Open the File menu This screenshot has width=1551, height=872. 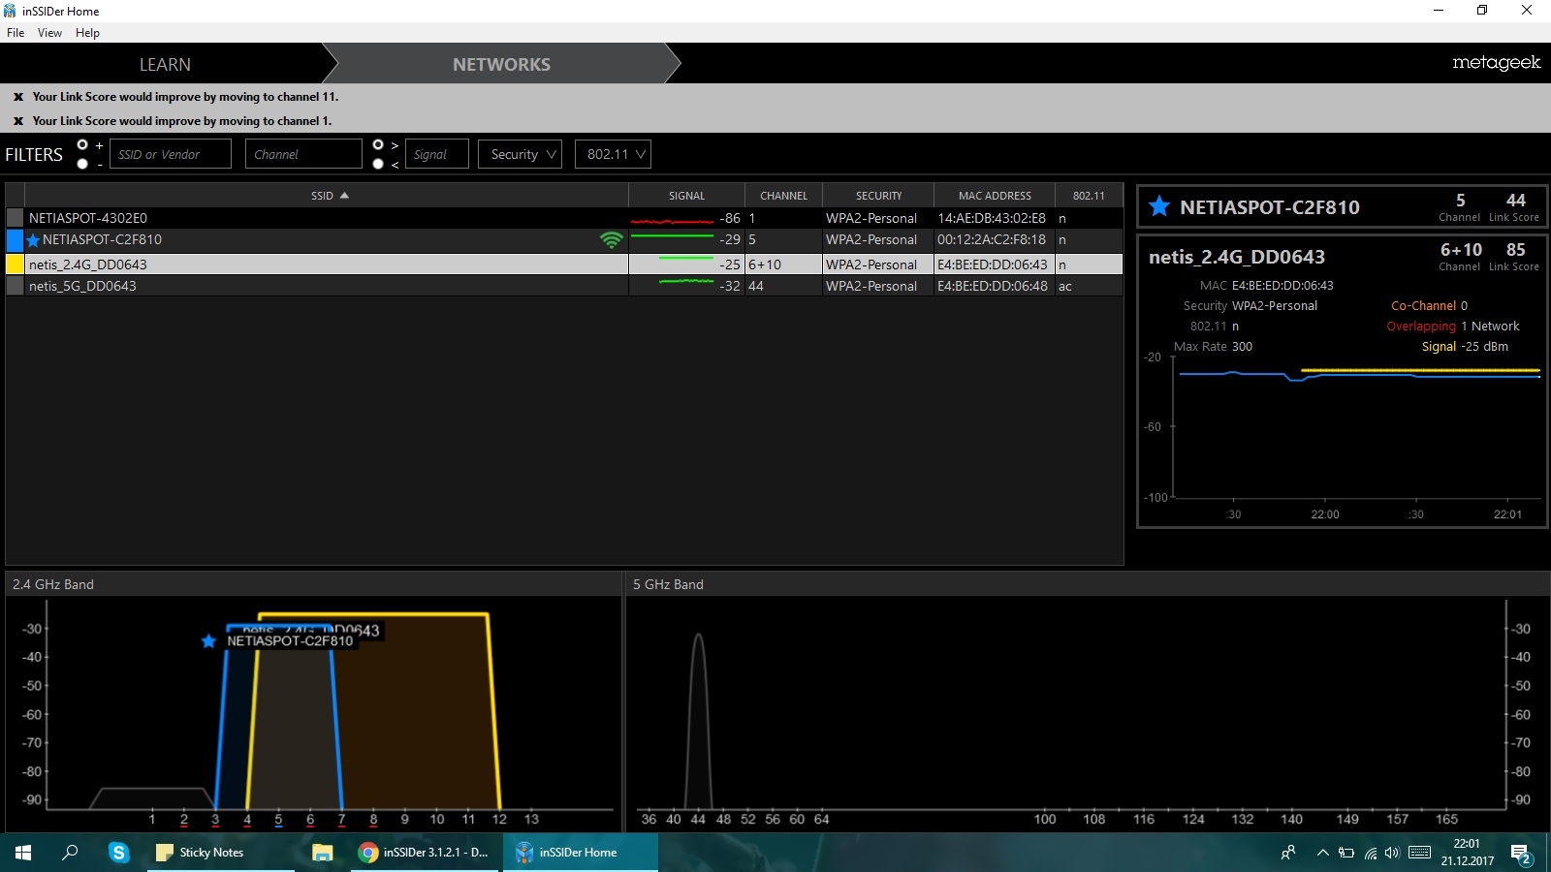(16, 33)
